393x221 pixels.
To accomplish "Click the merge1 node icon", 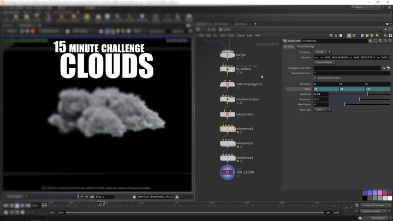I will coord(227,55).
